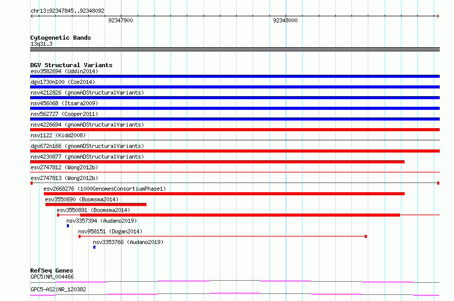Screen dimensions: 454x301
Task: Click the right arrowhead of the ruler
Action: [438, 16]
